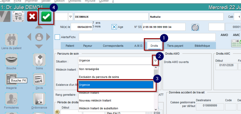Click the first name field Nathalie
241x114 pixels.
click(x=186, y=17)
